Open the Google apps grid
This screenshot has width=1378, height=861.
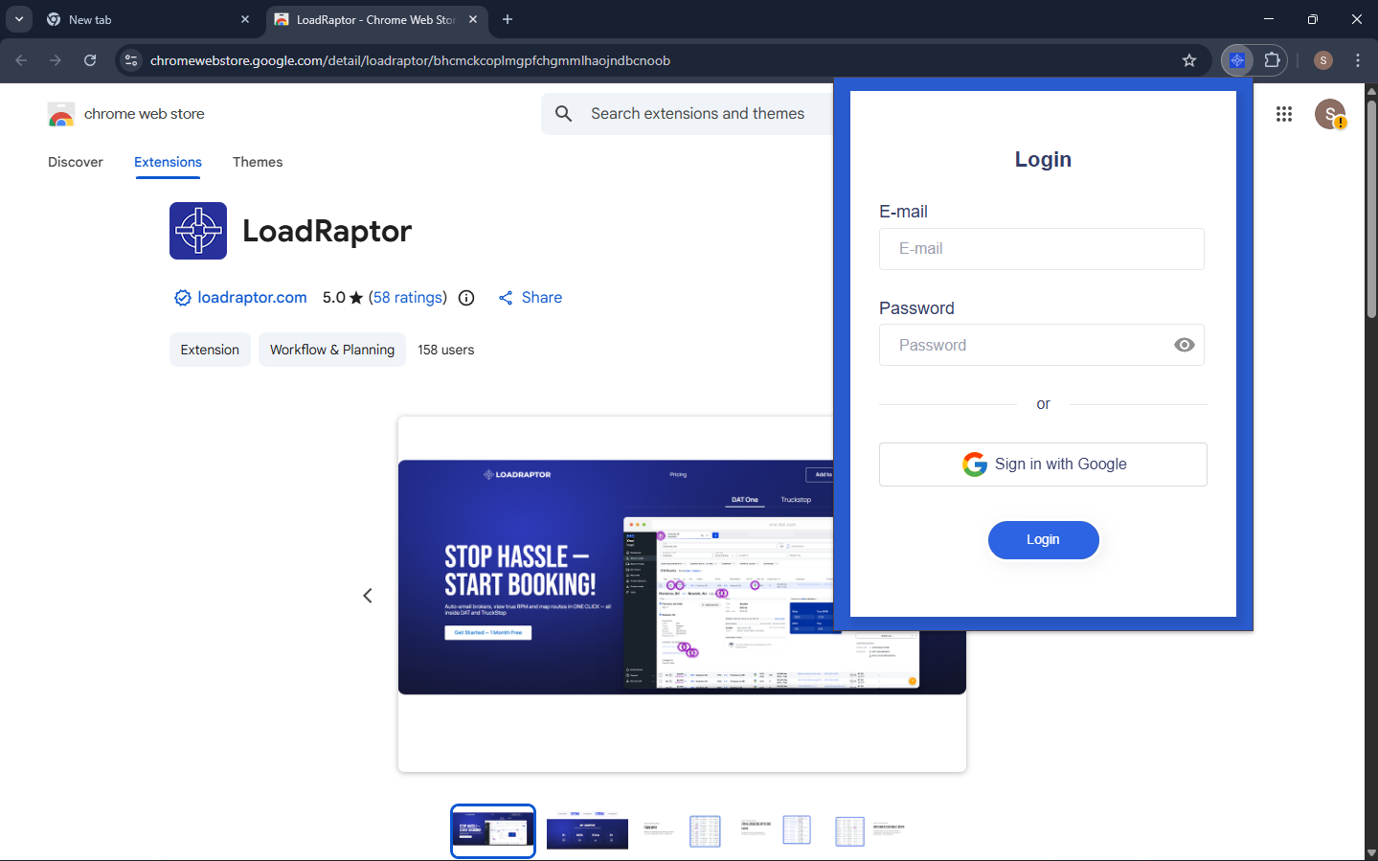point(1284,114)
